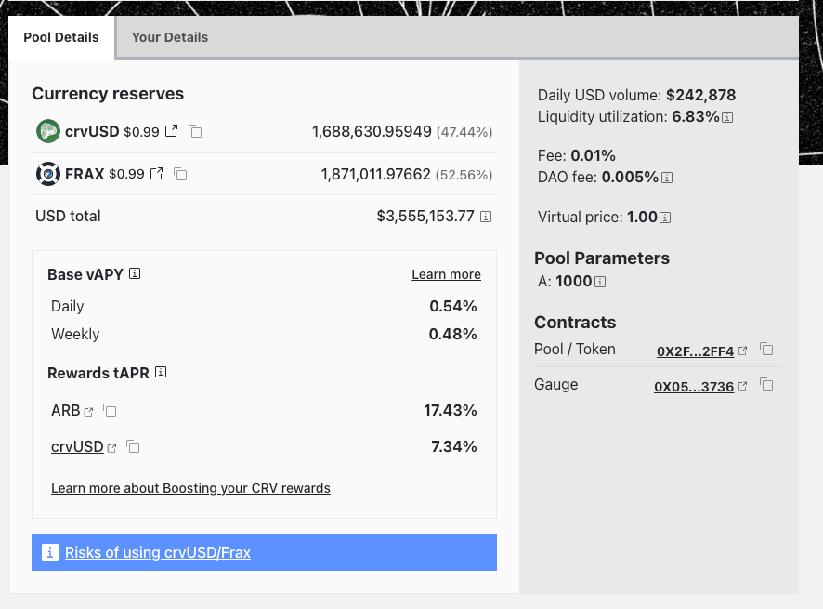Click the A parameter info icon

point(600,282)
